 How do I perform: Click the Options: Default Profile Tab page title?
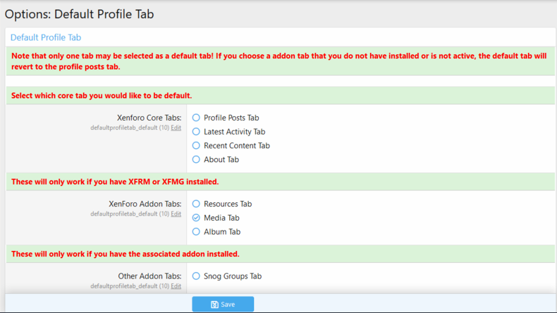tap(79, 13)
